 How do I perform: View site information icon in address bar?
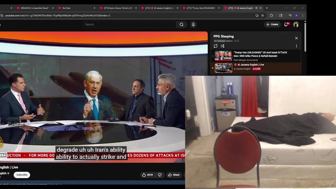(2, 15)
